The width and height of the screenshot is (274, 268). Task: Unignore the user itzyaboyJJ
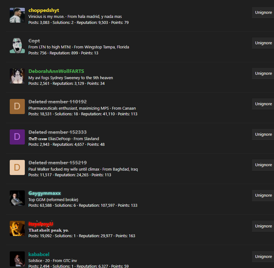263,226
